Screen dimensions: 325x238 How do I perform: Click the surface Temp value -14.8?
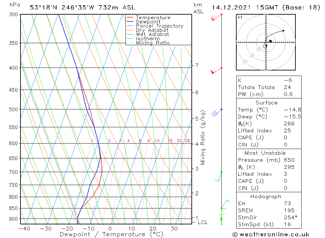[x=292, y=109]
